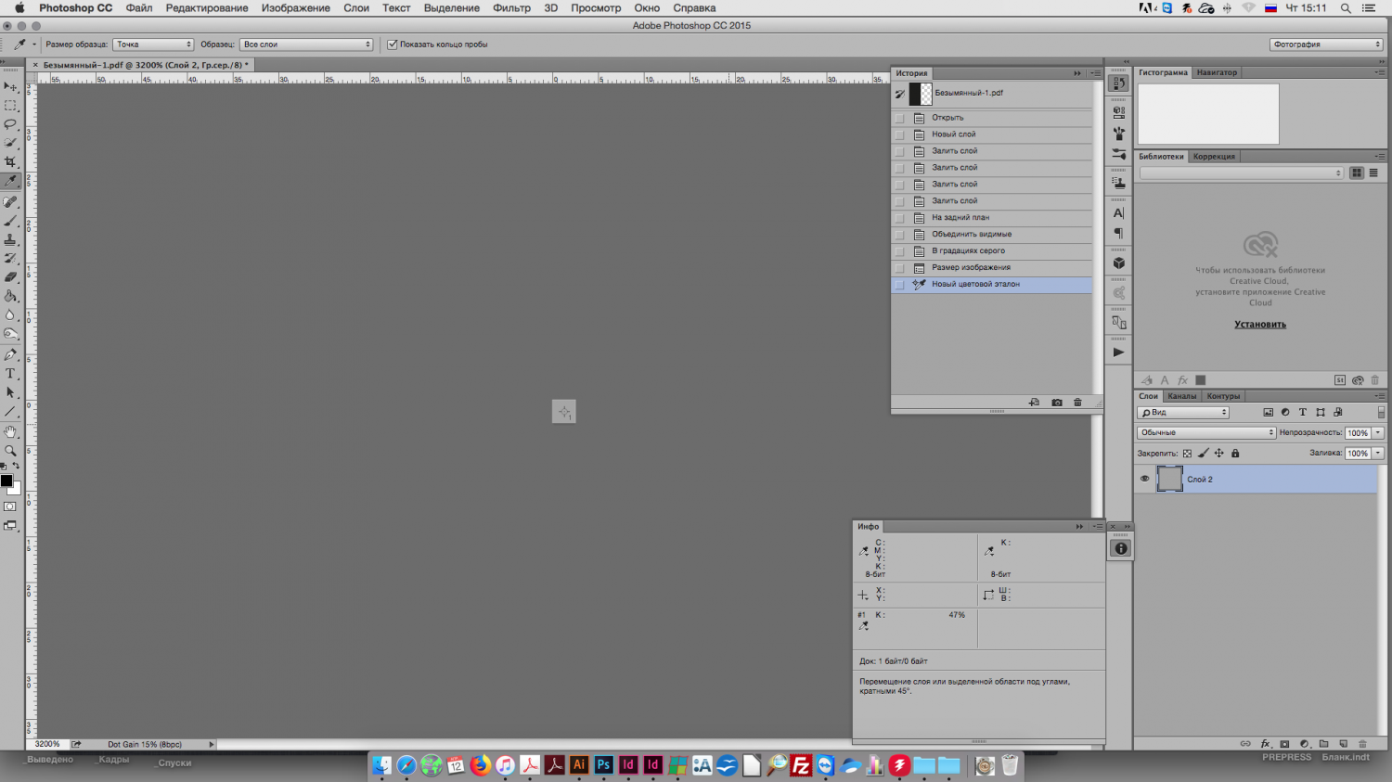Screen dimensions: 1392x782
Task: Open the layer filter kind dropdown Вид
Action: coord(1184,413)
